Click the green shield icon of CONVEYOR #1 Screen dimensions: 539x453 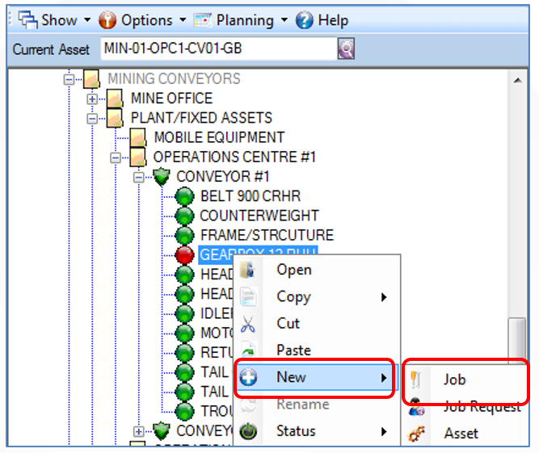pos(162,176)
